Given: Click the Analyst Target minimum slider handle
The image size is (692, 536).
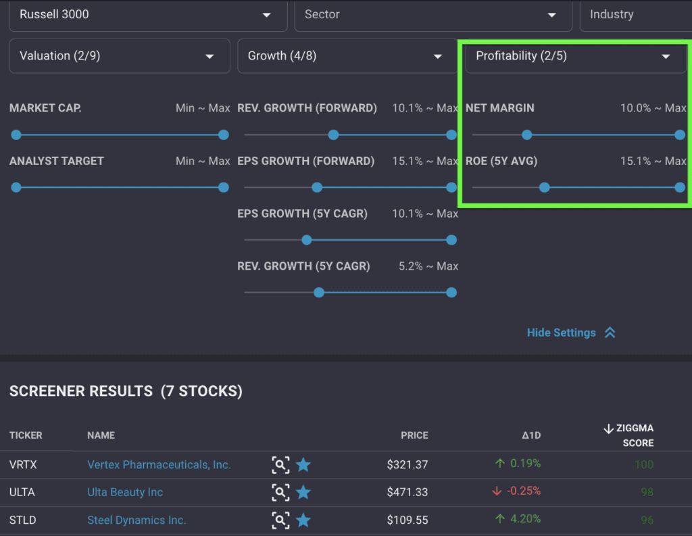Looking at the screenshot, I should click(16, 187).
